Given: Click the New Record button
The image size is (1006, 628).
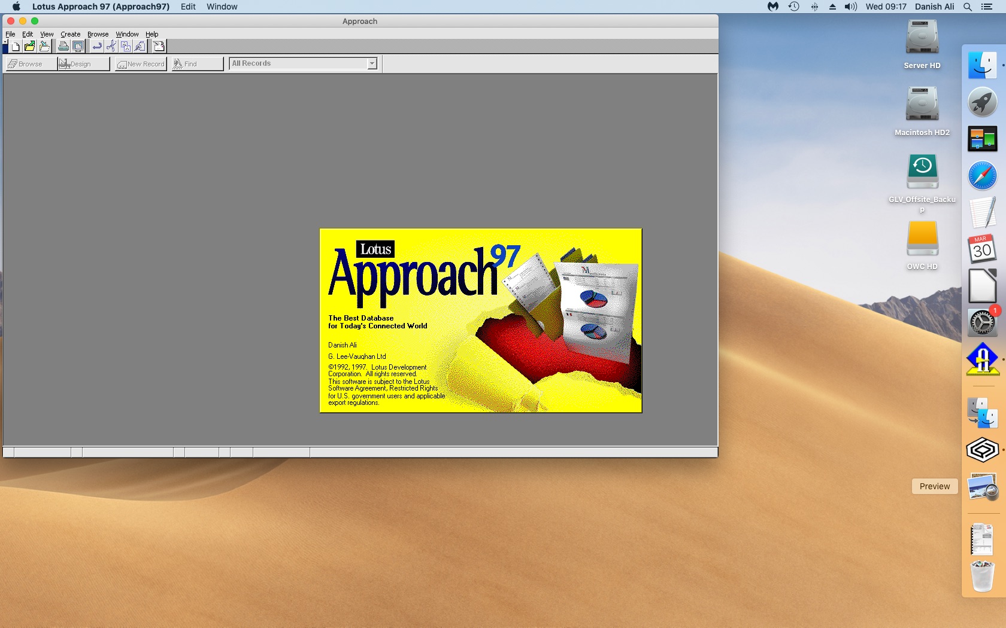Looking at the screenshot, I should [x=141, y=64].
